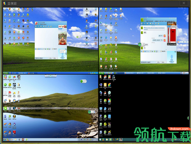Viewport: 191px width, 144px height.
Task: Click the send button in top-right chat window
Action: (x=163, y=62)
